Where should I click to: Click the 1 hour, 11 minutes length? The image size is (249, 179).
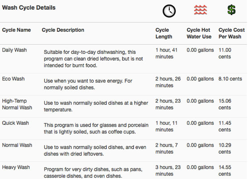point(166,126)
